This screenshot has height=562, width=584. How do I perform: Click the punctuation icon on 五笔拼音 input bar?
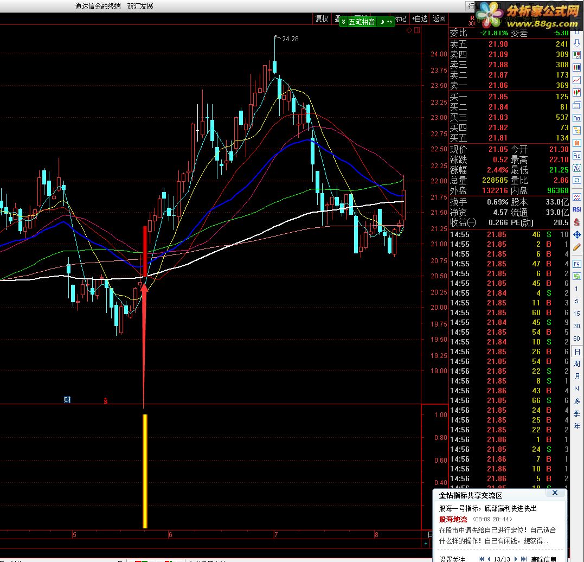tap(389, 22)
